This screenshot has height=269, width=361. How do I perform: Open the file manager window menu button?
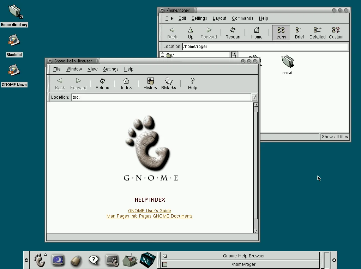click(162, 10)
